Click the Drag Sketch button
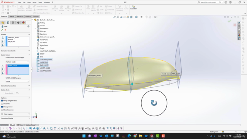Image resolution: width=247 pixels, height=139 pixels. [9, 93]
